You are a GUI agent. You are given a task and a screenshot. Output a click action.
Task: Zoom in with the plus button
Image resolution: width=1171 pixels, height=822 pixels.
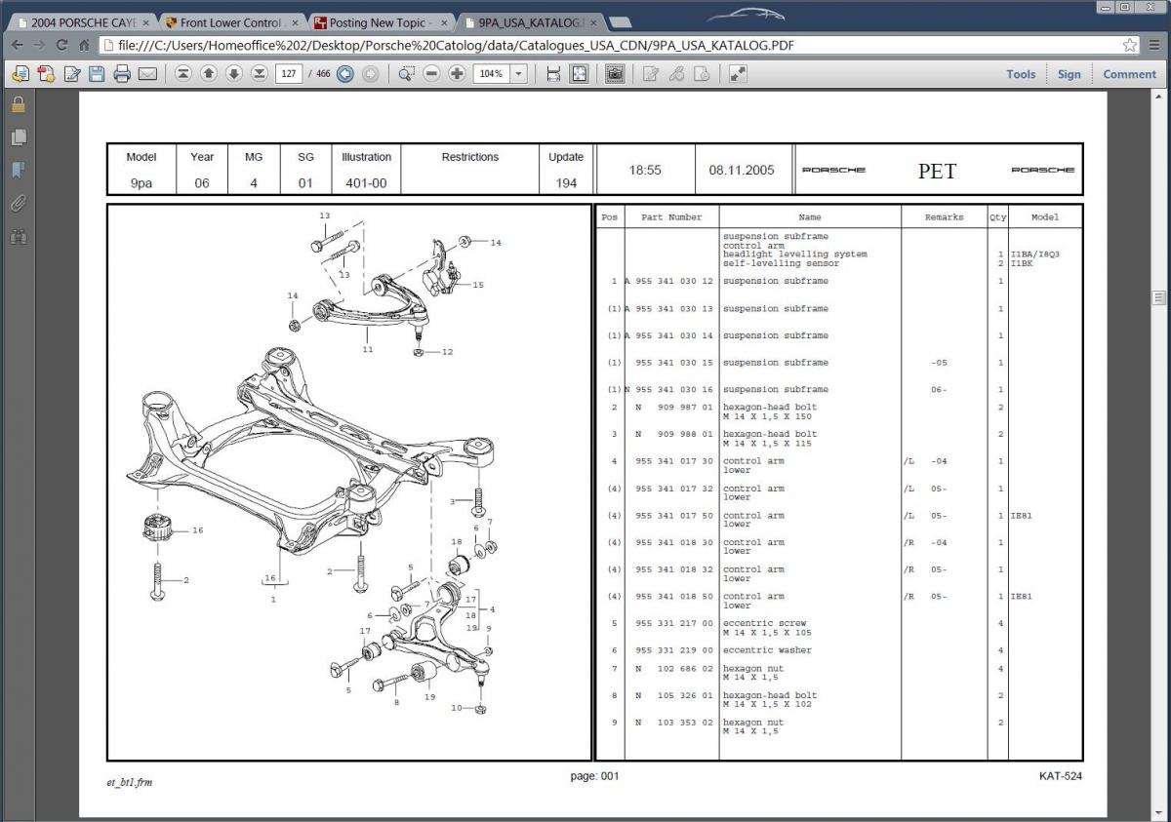pyautogui.click(x=457, y=74)
